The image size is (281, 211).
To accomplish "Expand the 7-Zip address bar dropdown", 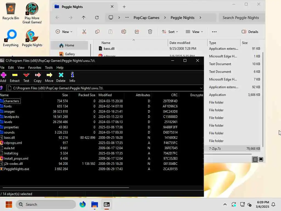I will pyautogui.click(x=201, y=88).
